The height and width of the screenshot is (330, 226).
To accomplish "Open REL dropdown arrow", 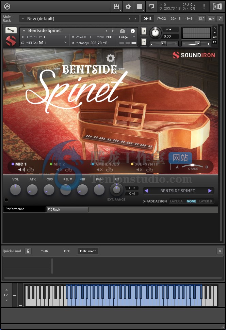I will [71, 179].
